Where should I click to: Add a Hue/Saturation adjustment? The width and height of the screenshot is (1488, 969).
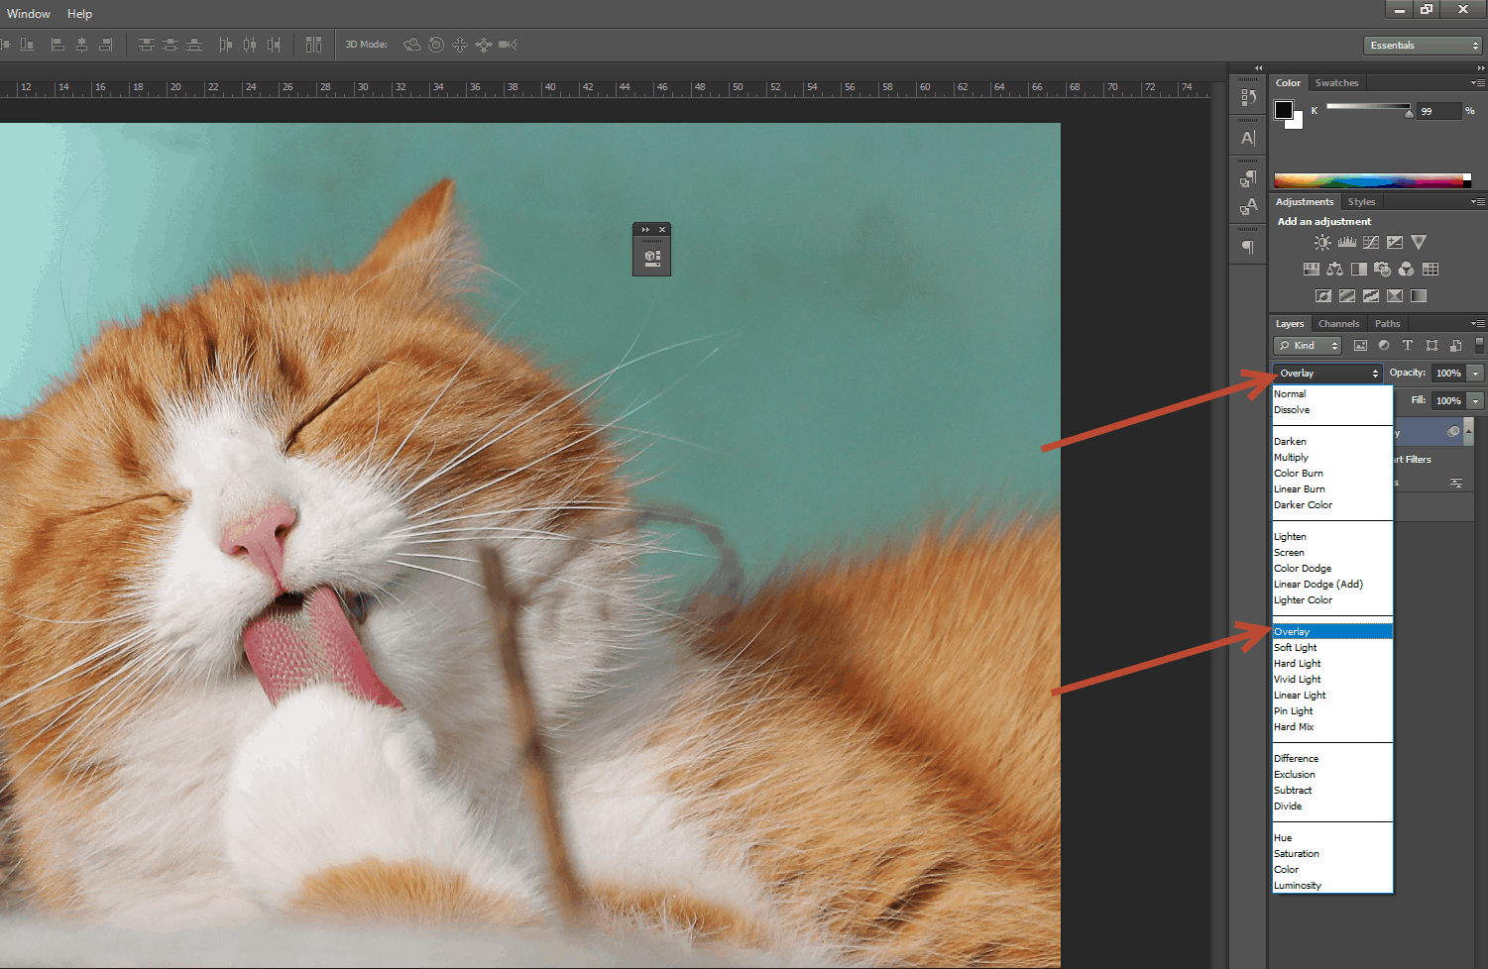1311,269
